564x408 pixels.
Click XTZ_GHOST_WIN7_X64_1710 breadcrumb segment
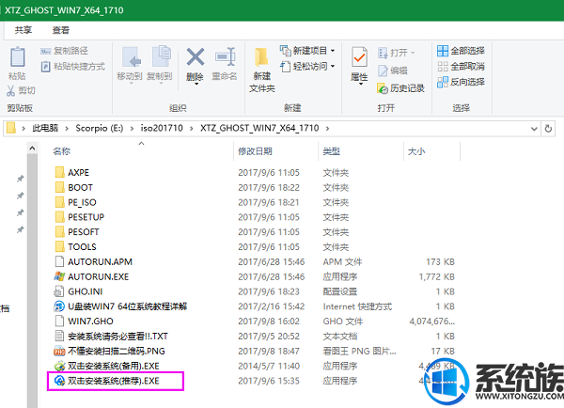pyautogui.click(x=259, y=128)
